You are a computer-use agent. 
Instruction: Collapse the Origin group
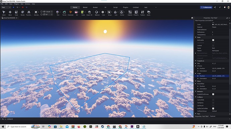click(x=196, y=73)
